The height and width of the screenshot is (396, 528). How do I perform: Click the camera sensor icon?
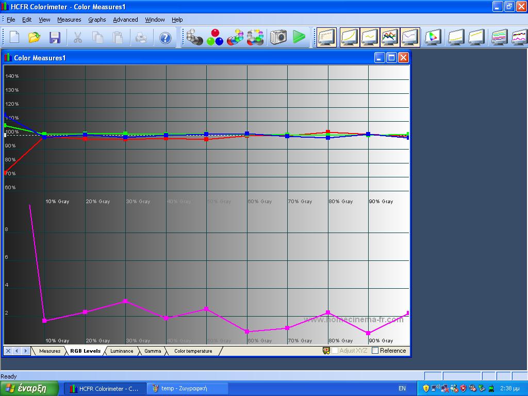(x=278, y=37)
